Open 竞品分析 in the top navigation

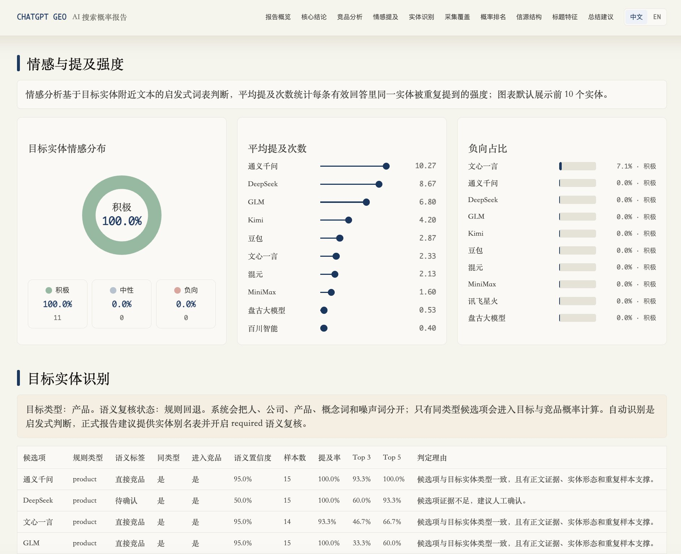[350, 17]
